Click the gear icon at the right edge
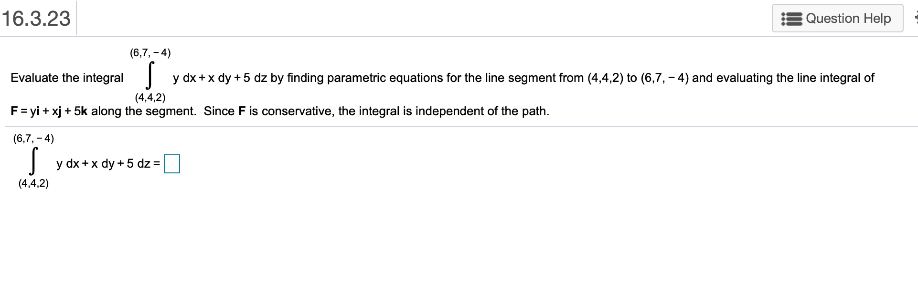 click(915, 18)
